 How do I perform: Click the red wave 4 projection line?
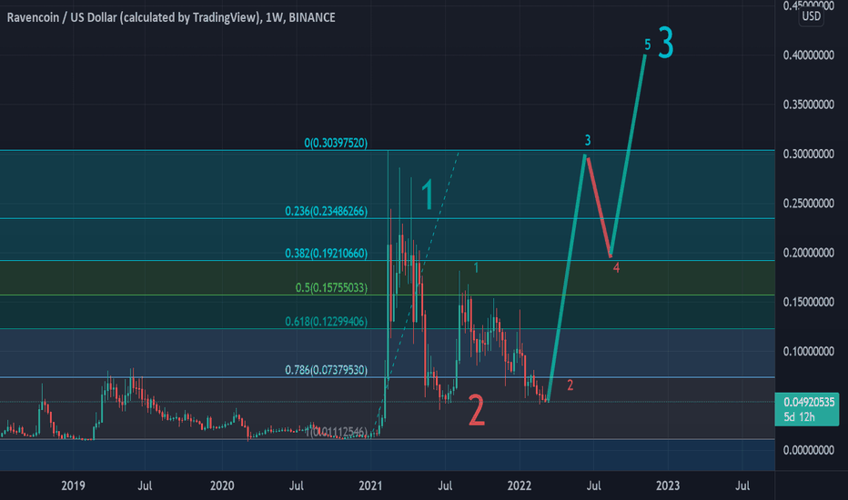pyautogui.click(x=600, y=207)
